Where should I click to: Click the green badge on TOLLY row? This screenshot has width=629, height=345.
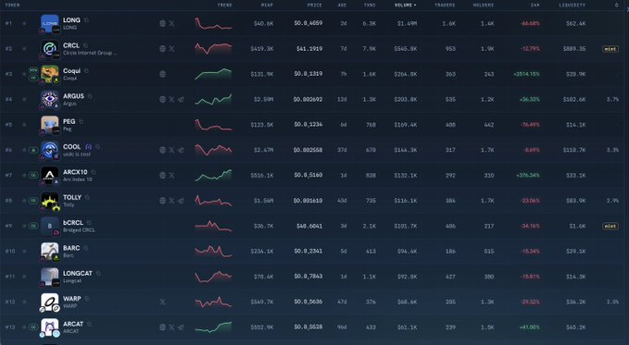tap(33, 201)
